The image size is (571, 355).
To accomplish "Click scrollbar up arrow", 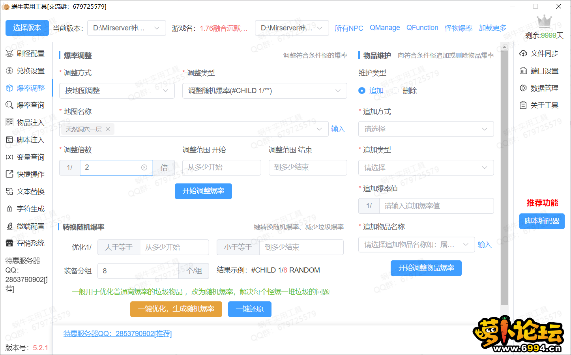I will (504, 47).
